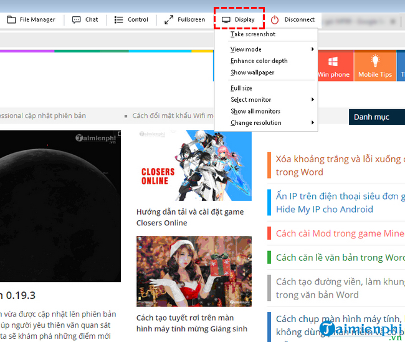Open link Xóa khoảng trắng và lỗi xuống trong Word
405x342 pixels.
(340, 165)
